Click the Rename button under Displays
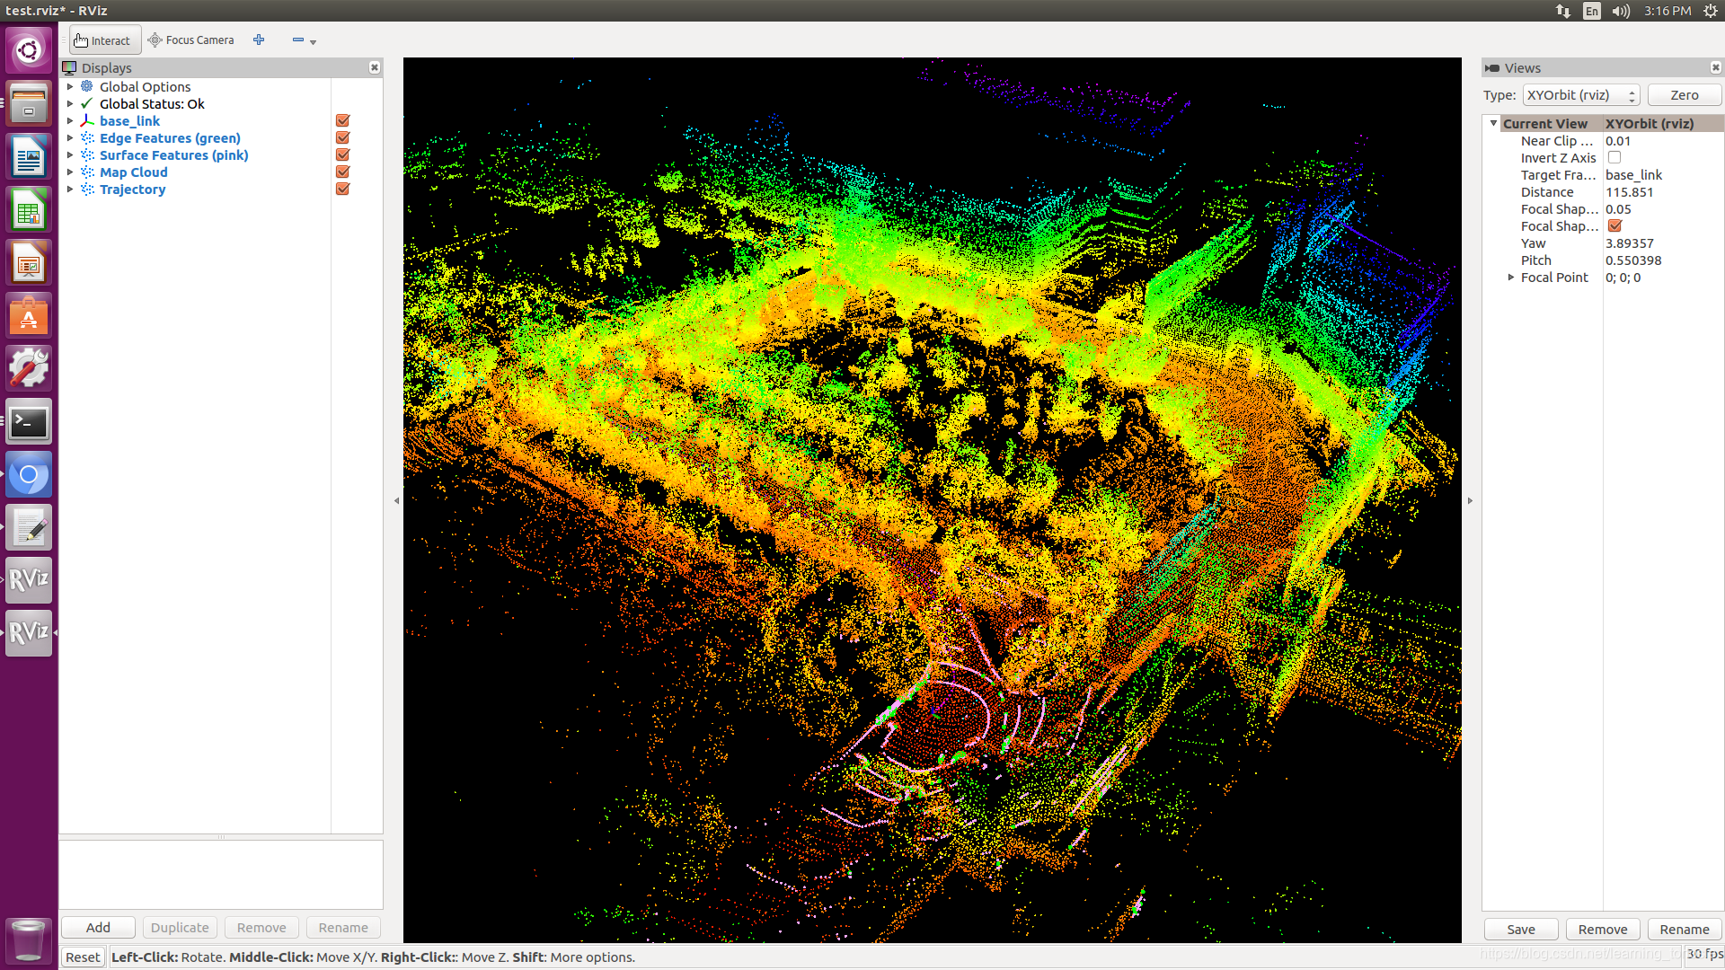The image size is (1725, 970). click(343, 928)
